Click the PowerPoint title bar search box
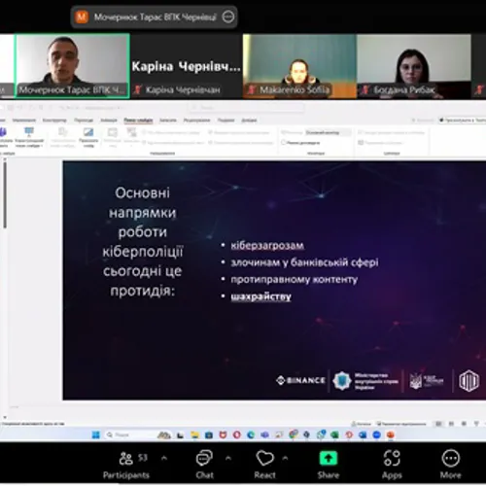 point(246,107)
